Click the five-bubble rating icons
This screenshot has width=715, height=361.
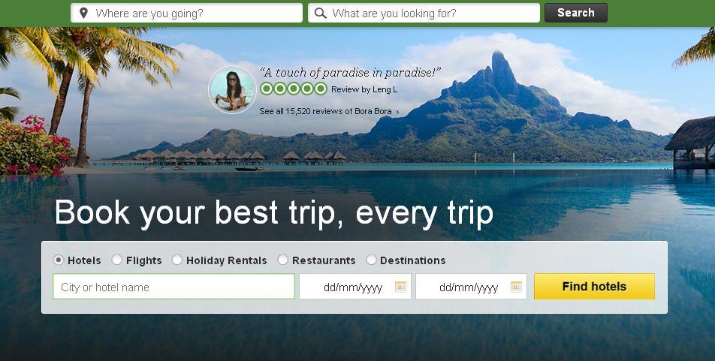(x=293, y=89)
